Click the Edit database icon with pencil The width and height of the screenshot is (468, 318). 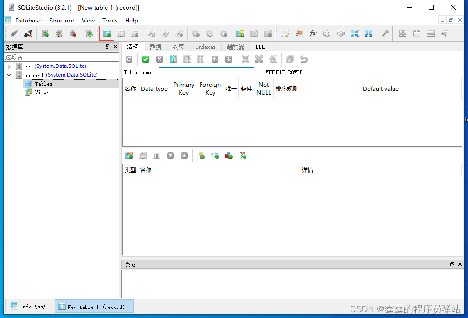click(59, 33)
